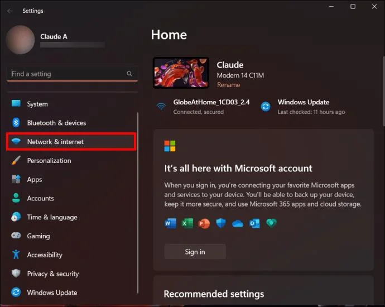Focus the Find a setting search box
385x307 pixels.
click(72, 74)
